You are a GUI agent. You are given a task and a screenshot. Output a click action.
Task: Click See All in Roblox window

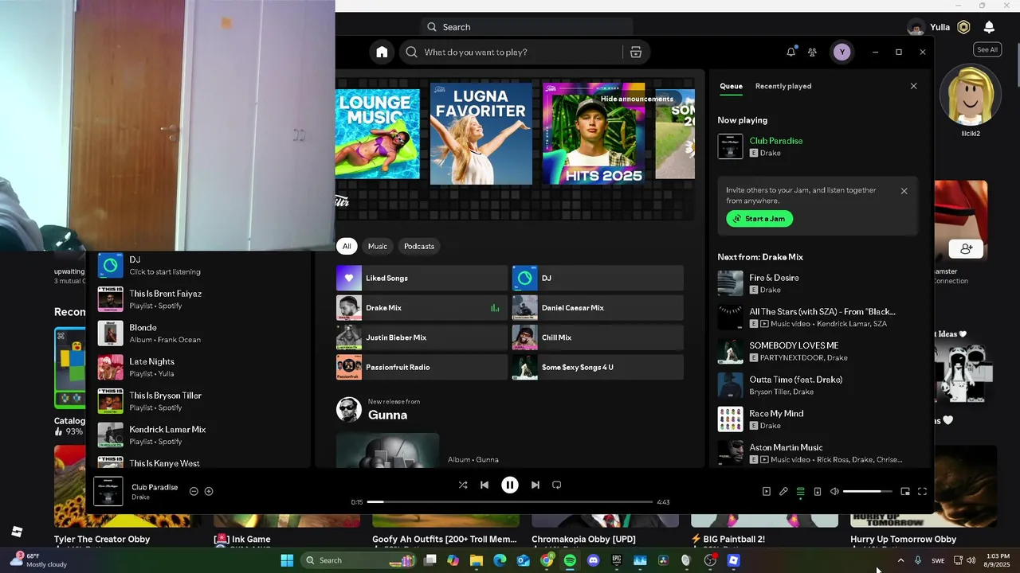(987, 49)
